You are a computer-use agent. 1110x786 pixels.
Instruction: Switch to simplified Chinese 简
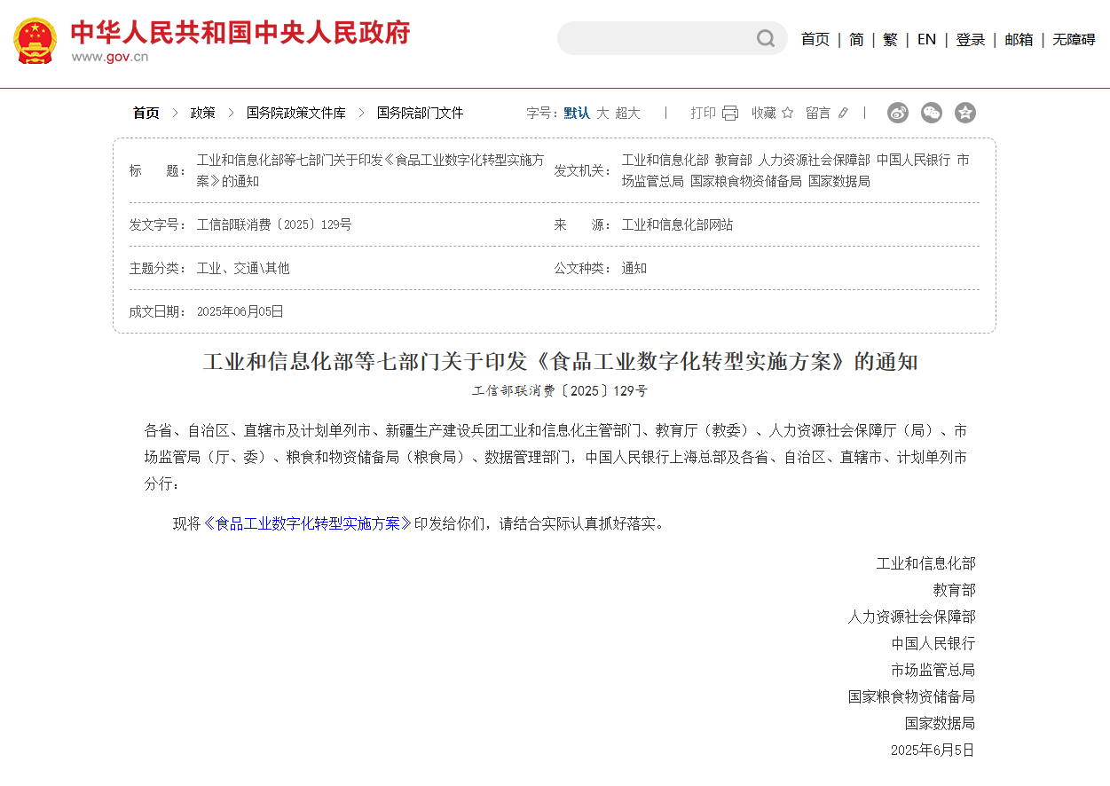[856, 39]
